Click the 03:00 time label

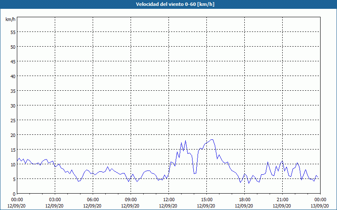(x=55, y=200)
